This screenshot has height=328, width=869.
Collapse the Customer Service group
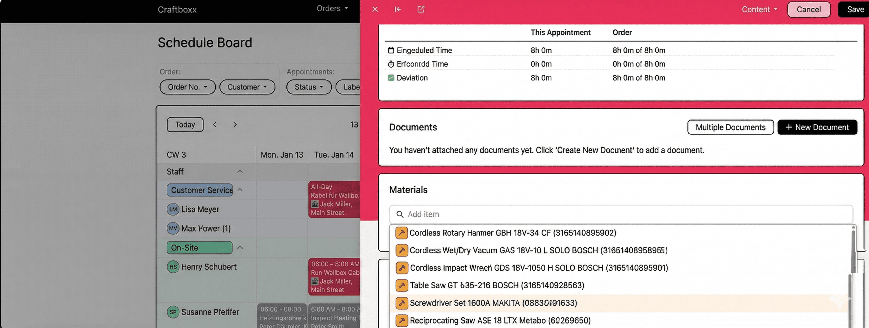[x=240, y=190]
